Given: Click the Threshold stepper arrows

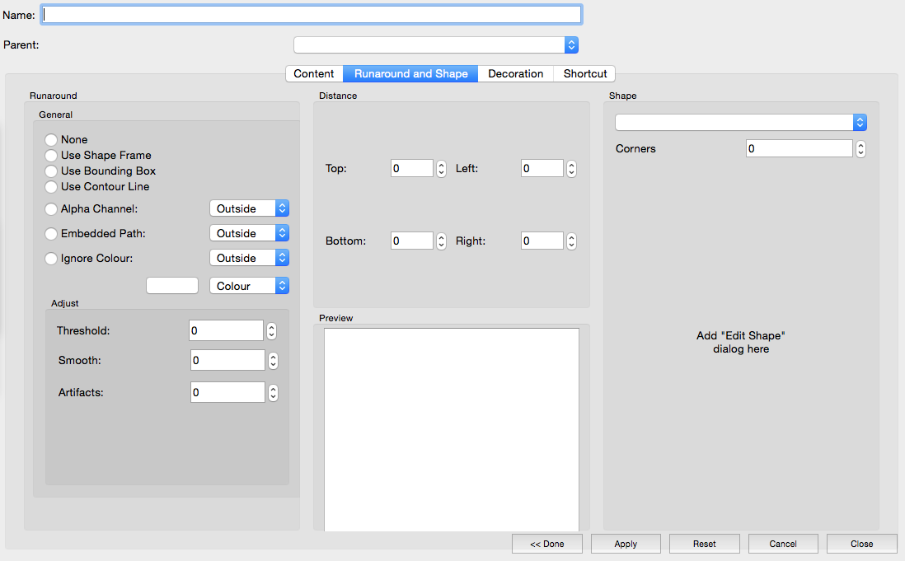Looking at the screenshot, I should [271, 331].
